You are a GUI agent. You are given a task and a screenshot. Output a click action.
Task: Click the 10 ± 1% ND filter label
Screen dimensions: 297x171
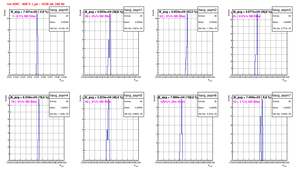pos(246,102)
